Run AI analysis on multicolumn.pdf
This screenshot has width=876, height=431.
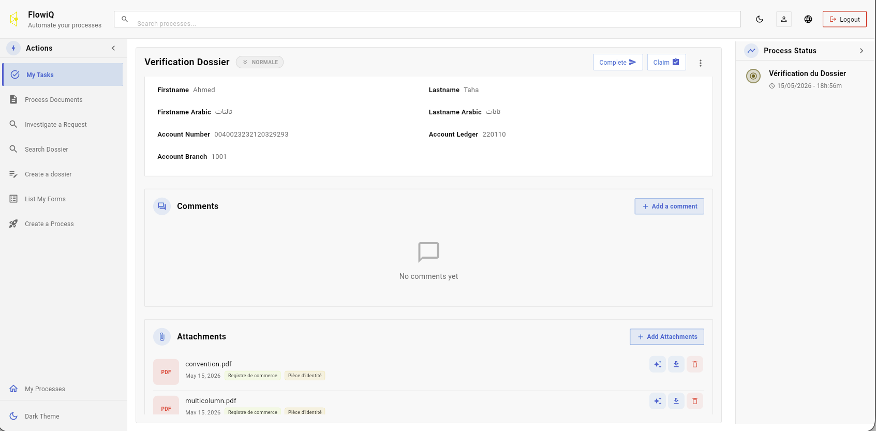click(x=658, y=401)
